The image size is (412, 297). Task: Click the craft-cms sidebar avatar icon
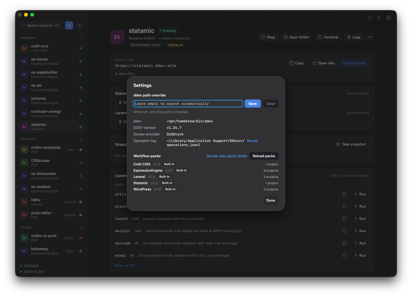click(24, 48)
